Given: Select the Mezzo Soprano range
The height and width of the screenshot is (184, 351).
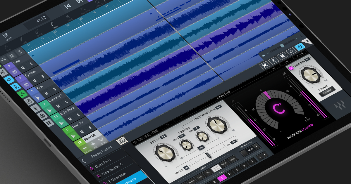Looking at the screenshot, I should [x=217, y=167].
